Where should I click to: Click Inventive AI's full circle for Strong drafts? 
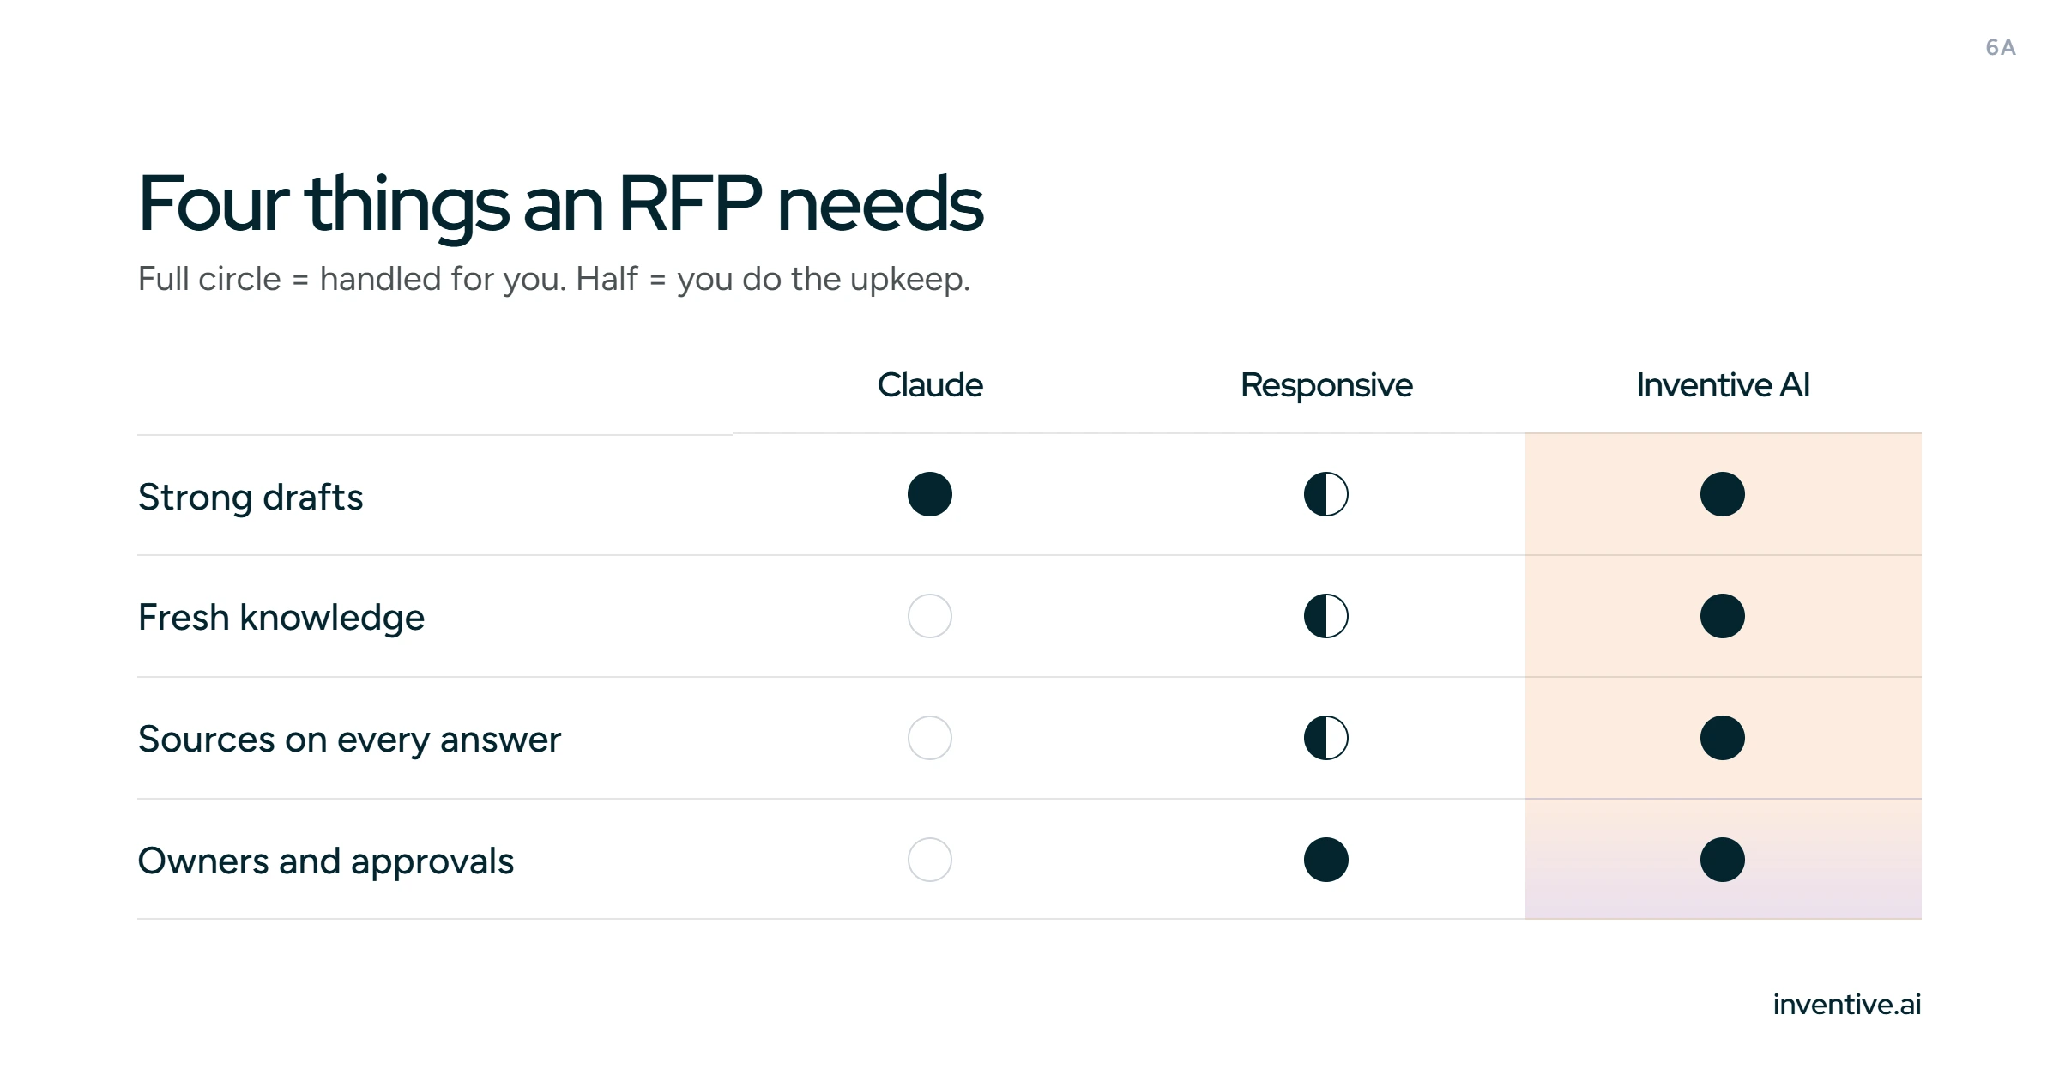point(1723,494)
